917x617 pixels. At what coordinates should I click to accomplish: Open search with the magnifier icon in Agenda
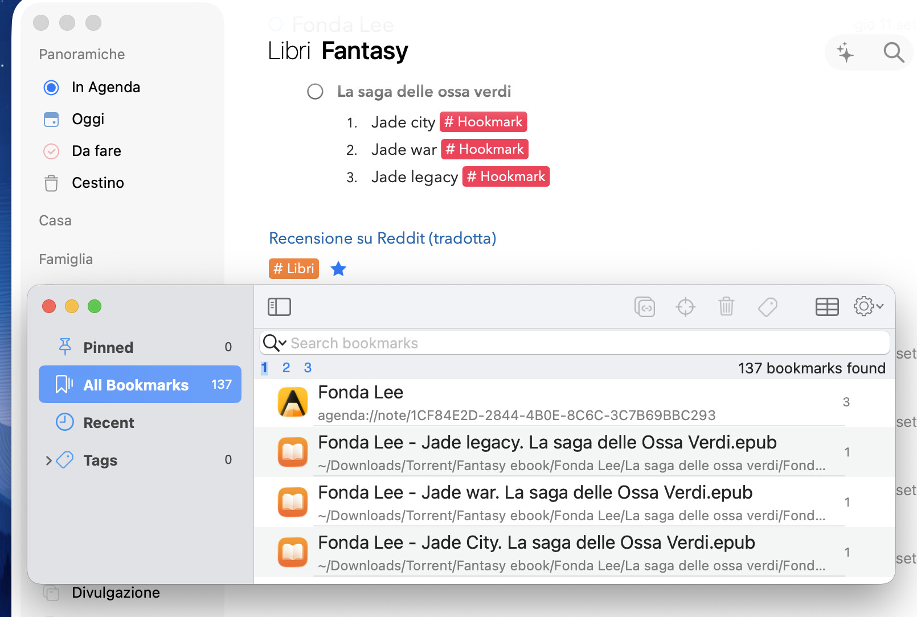[893, 52]
